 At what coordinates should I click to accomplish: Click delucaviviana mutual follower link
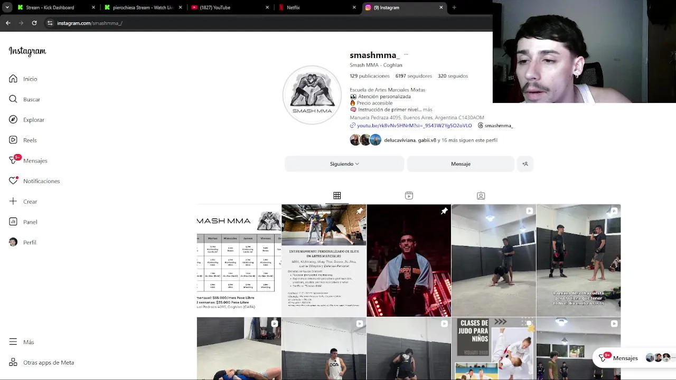pos(400,140)
